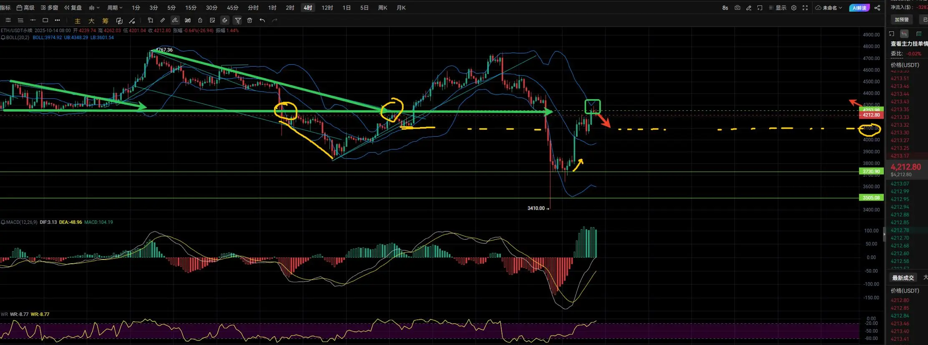Open chart settings hexagon icon
Viewport: 928px width, 345px height.
pos(794,7)
